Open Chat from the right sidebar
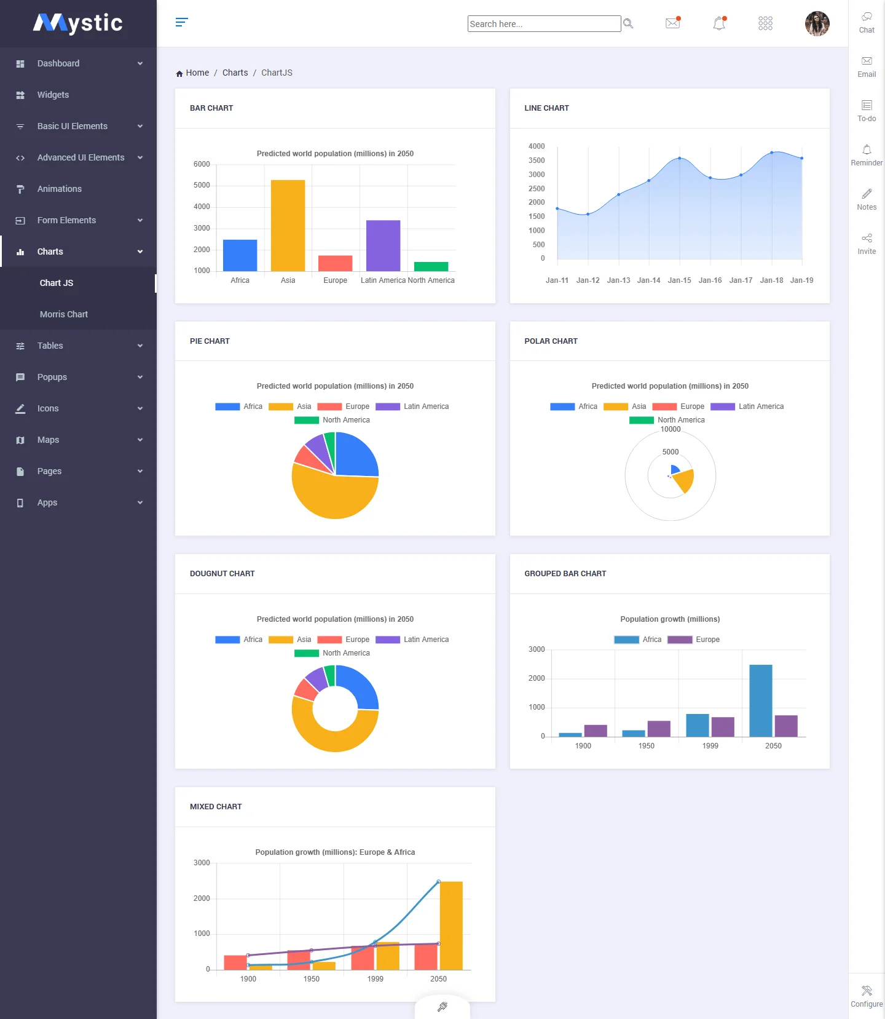This screenshot has width=885, height=1019. 867,22
